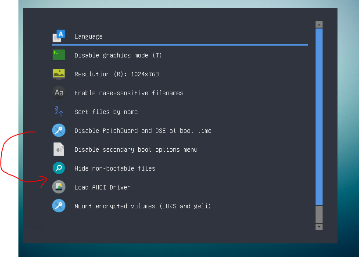Click the file icon for secondary boot options

[x=59, y=149]
